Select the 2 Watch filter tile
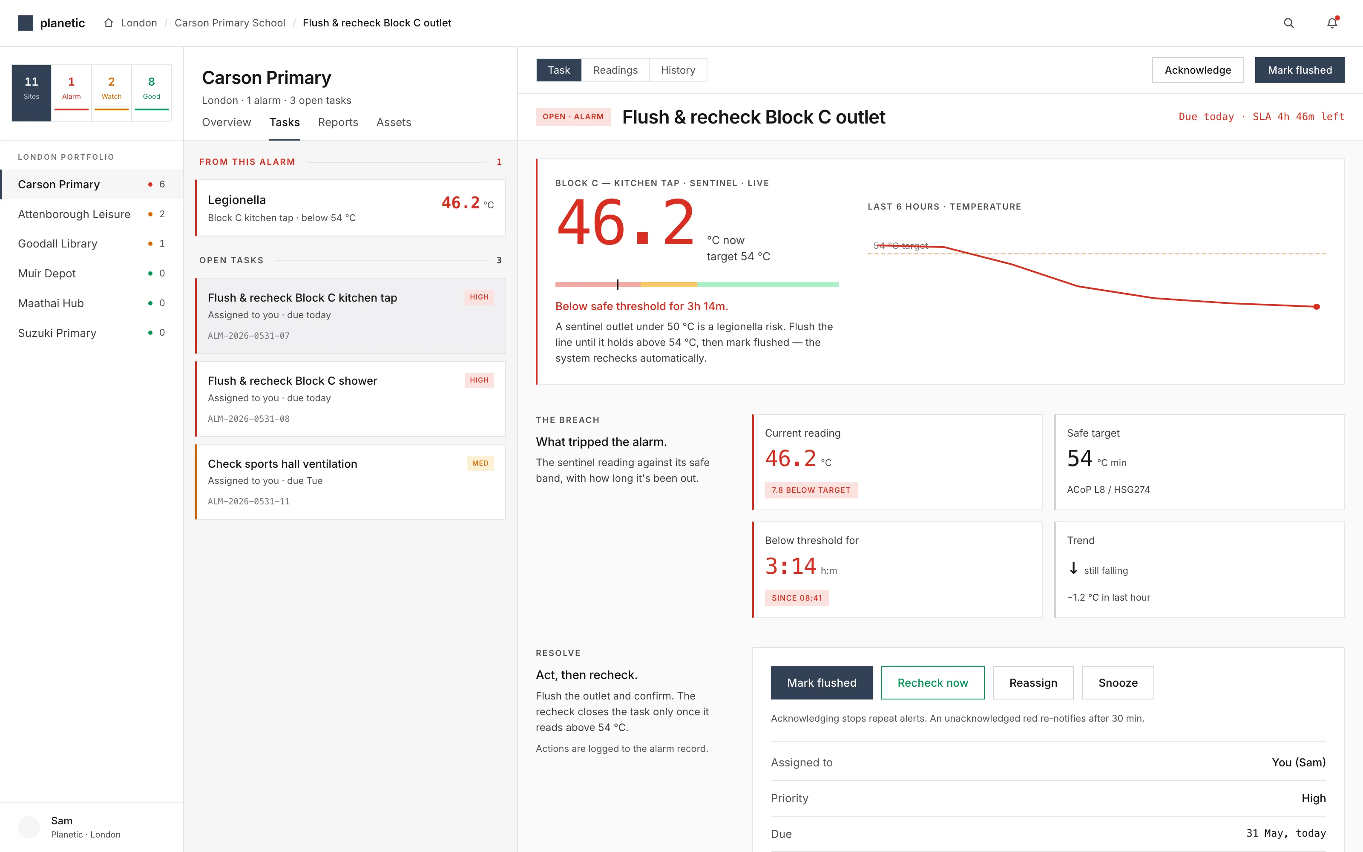This screenshot has height=852, width=1363. (x=112, y=93)
